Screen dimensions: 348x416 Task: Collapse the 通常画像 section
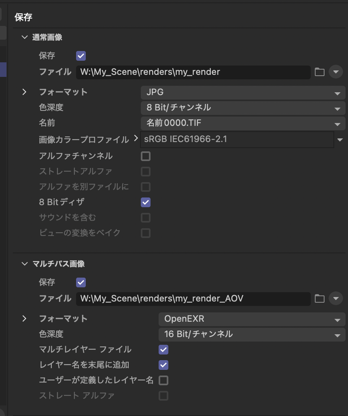pos(25,37)
